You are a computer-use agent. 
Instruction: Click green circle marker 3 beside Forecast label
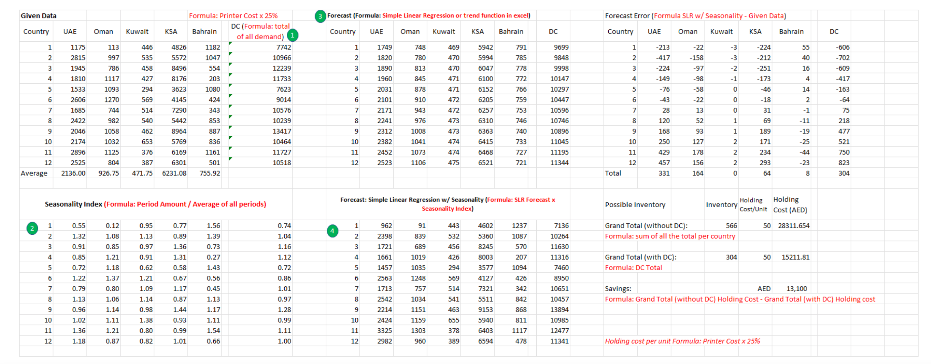tap(320, 17)
